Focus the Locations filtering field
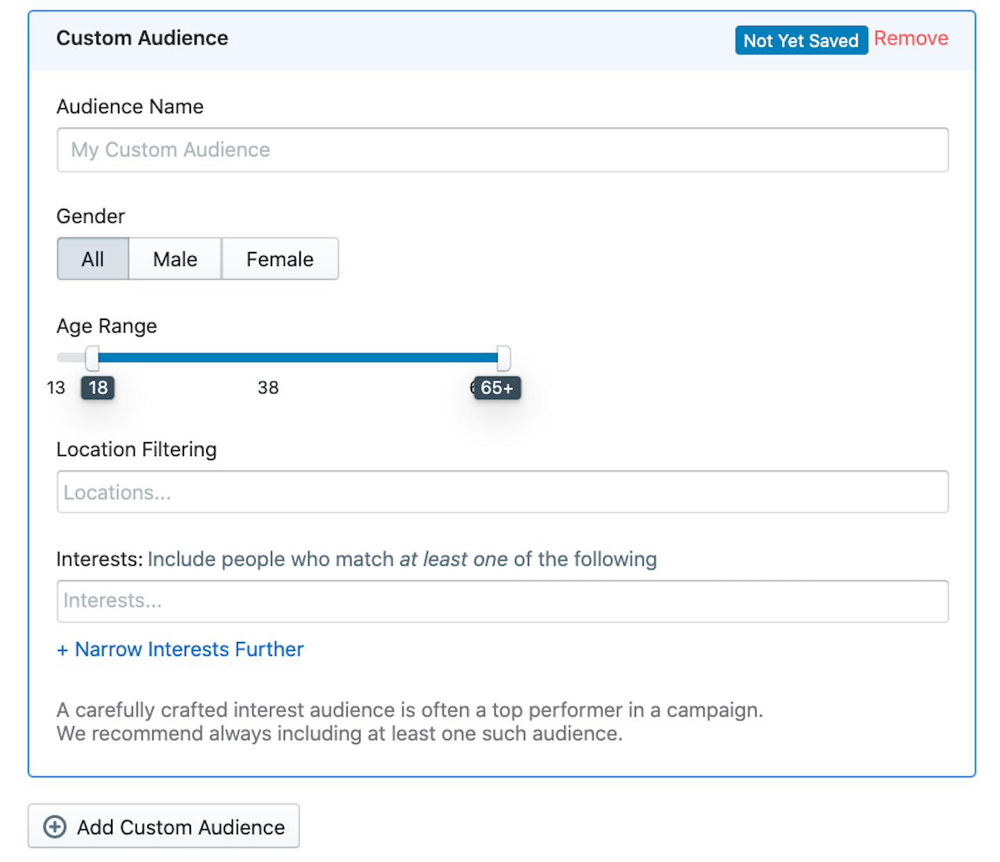 tap(502, 492)
